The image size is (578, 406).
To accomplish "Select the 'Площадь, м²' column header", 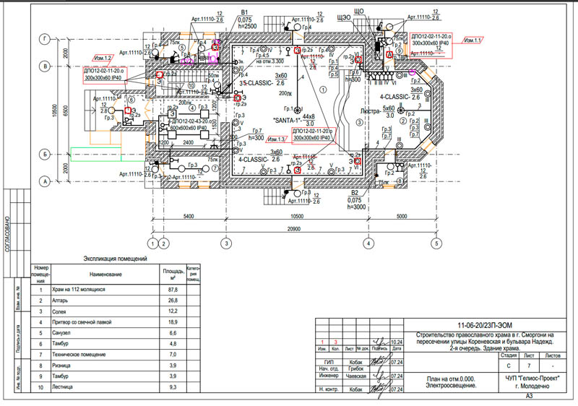I will (x=173, y=274).
